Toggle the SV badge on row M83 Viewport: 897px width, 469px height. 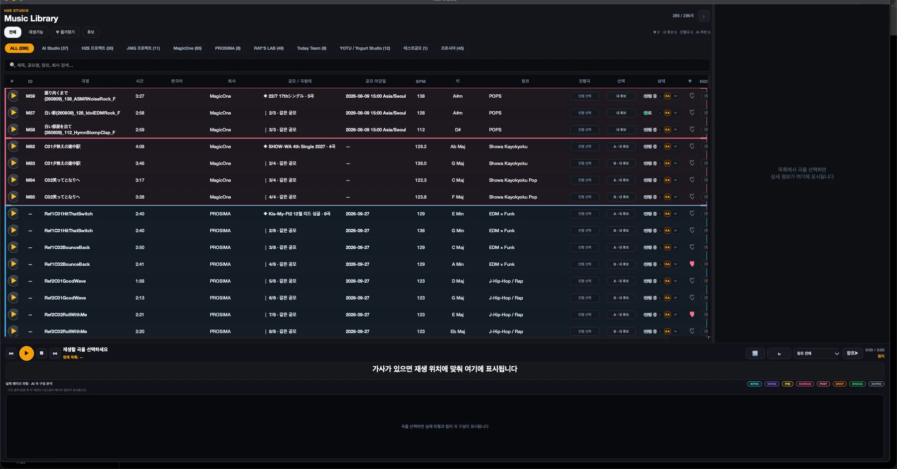(x=676, y=163)
